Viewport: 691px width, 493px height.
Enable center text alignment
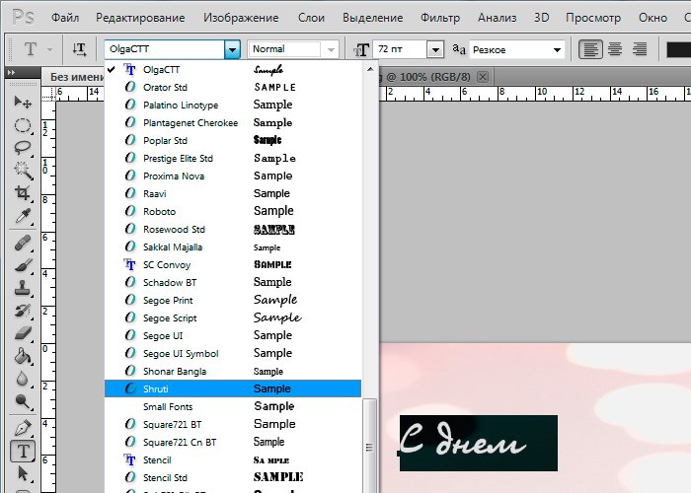point(614,49)
